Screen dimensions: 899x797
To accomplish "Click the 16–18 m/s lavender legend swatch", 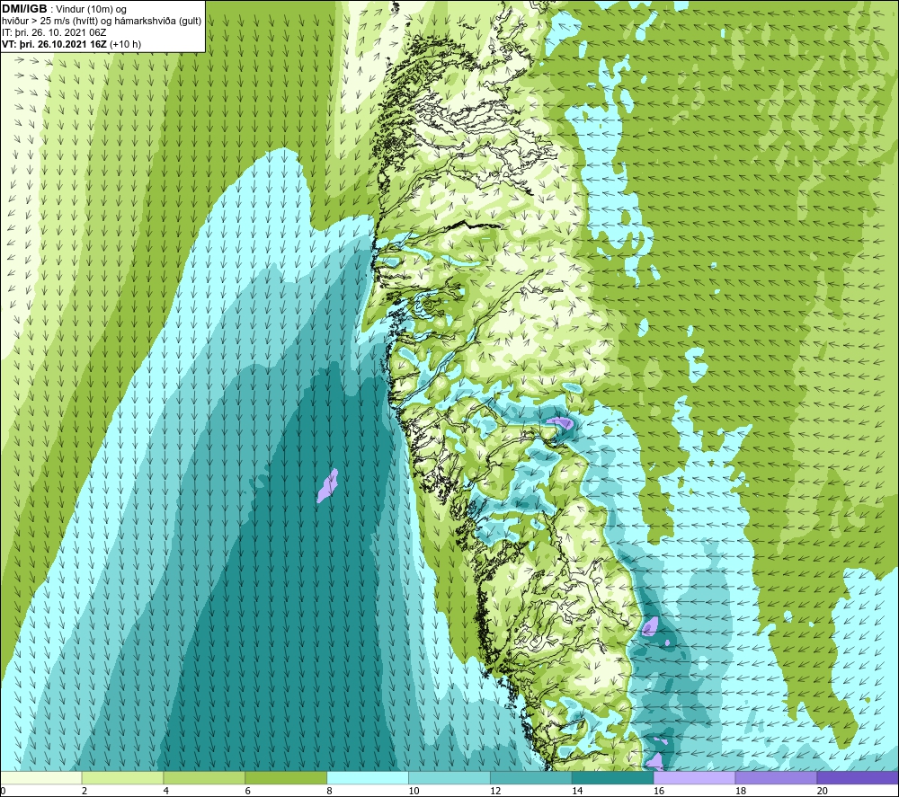I will (x=694, y=778).
